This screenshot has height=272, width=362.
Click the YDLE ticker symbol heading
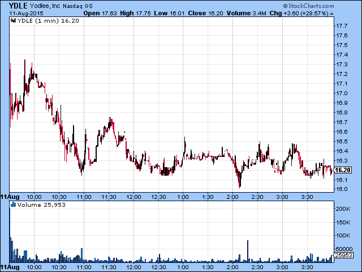[18, 6]
